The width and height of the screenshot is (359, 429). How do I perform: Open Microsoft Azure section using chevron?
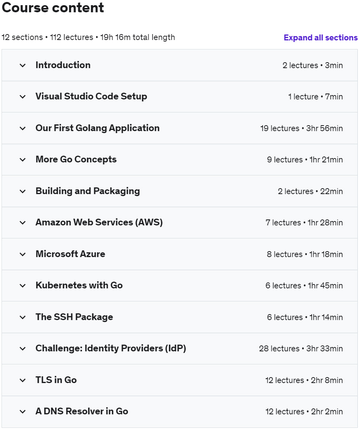[x=23, y=254]
